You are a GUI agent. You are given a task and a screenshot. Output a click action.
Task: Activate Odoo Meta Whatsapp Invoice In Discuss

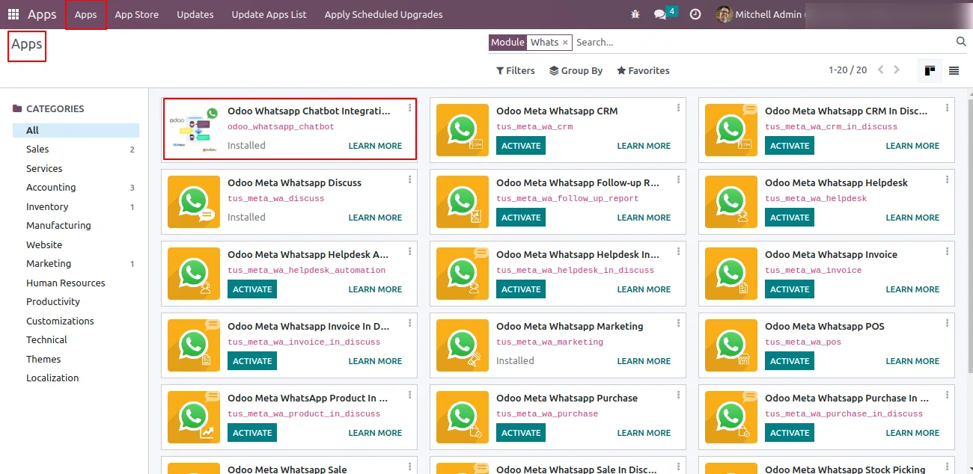[252, 361]
